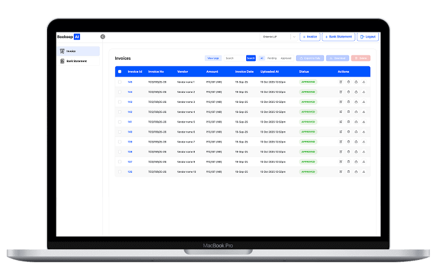Click the blue Search button
The height and width of the screenshot is (270, 437).
click(251, 58)
